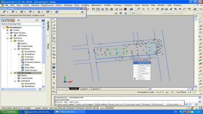Image resolution: width=203 pixels, height=114 pixels.
Task: Open the Corridors menu
Action: click(x=118, y=5)
